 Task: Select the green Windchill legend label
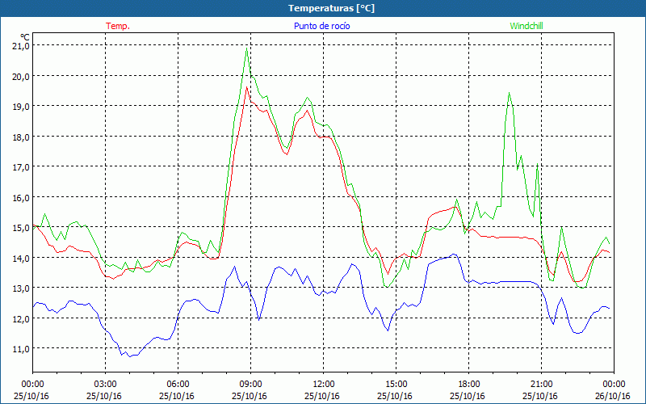click(x=526, y=26)
